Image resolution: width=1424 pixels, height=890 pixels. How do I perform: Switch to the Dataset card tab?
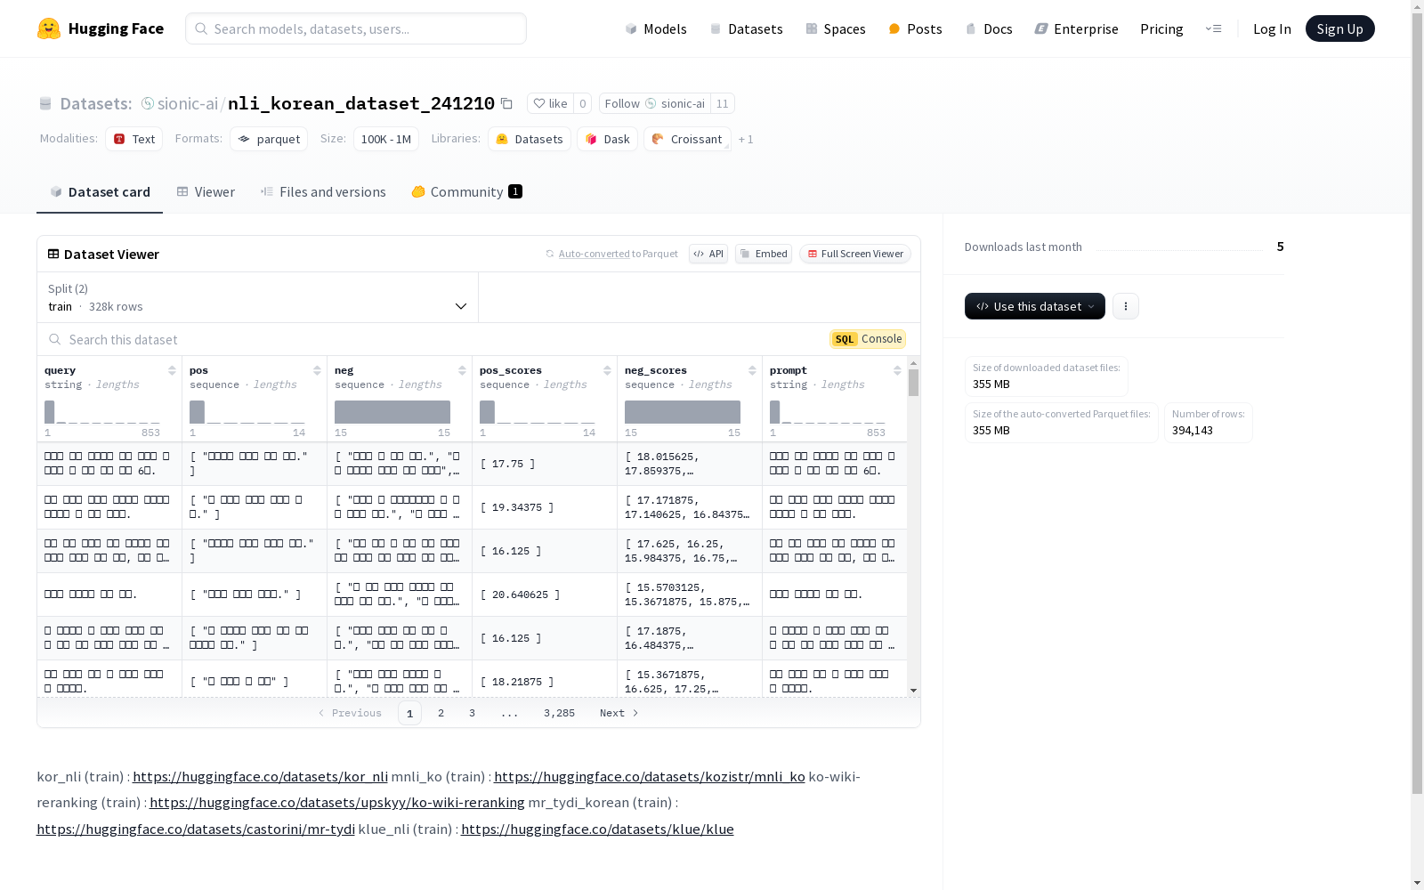pyautogui.click(x=100, y=191)
